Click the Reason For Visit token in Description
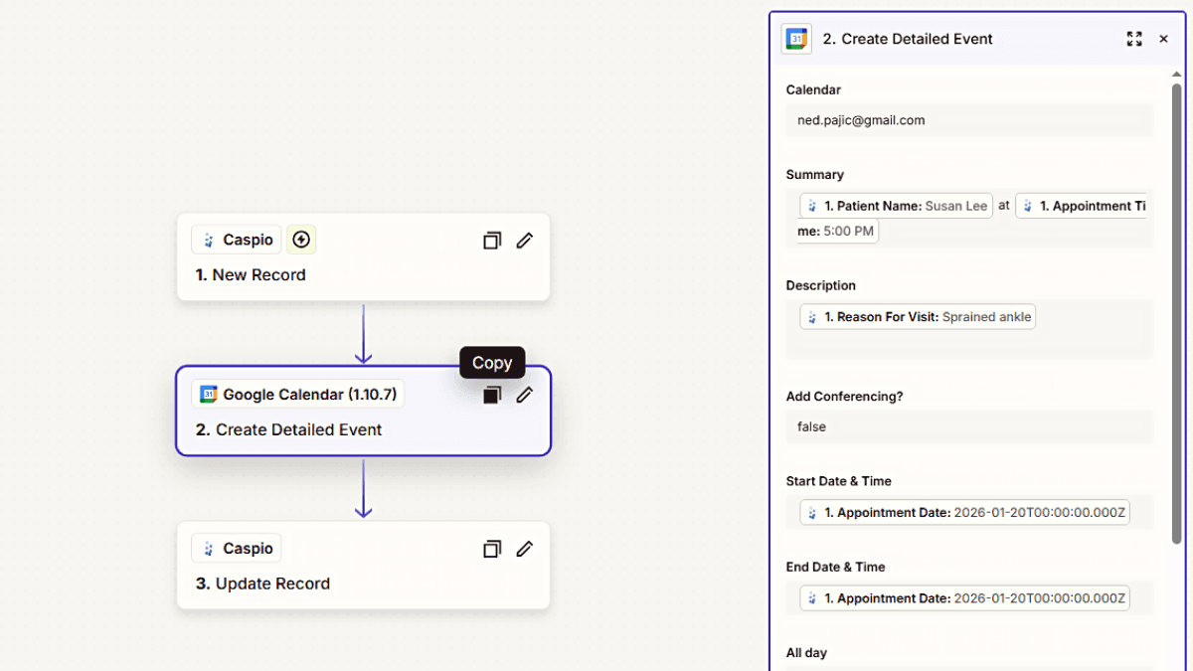This screenshot has height=671, width=1193. coord(917,316)
